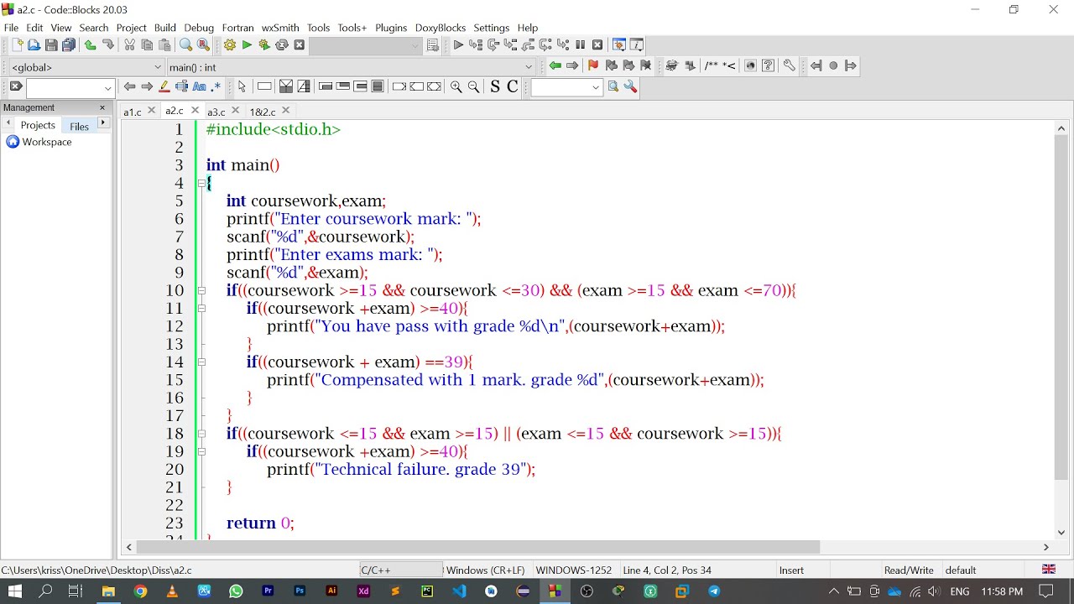
Task: Toggle bookmark with the red flag icon
Action: pyautogui.click(x=593, y=65)
